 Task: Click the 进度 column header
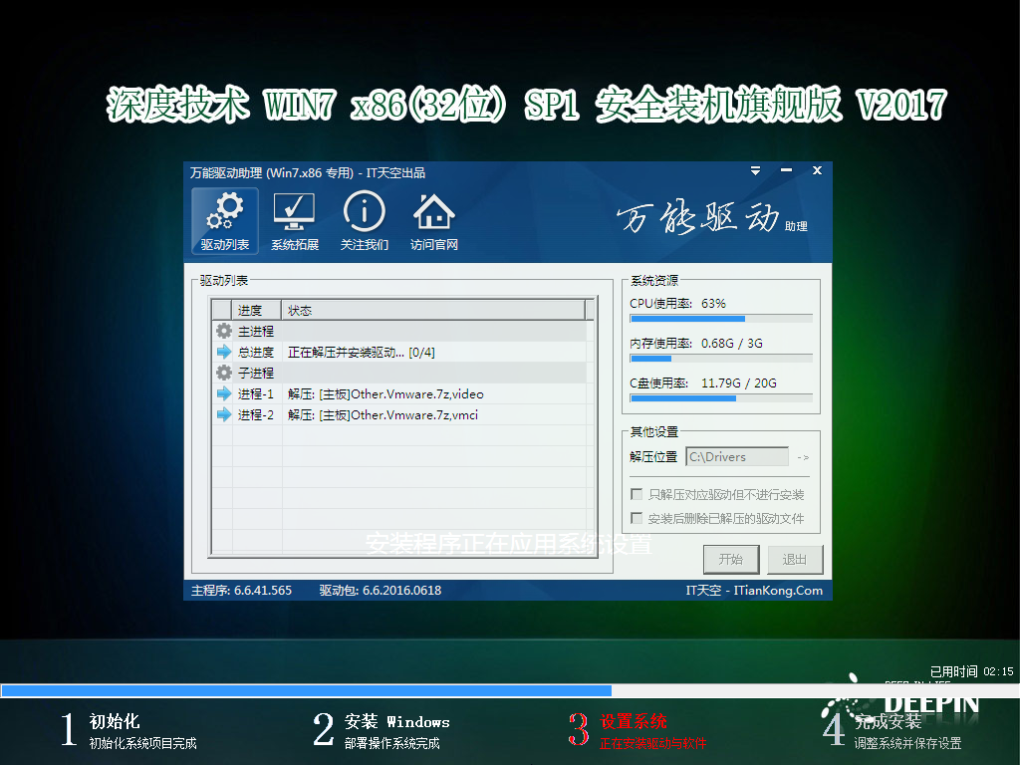tap(256, 311)
